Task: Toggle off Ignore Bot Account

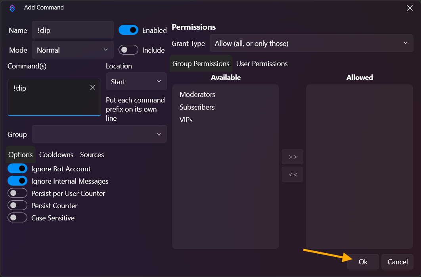Action: pyautogui.click(x=17, y=169)
